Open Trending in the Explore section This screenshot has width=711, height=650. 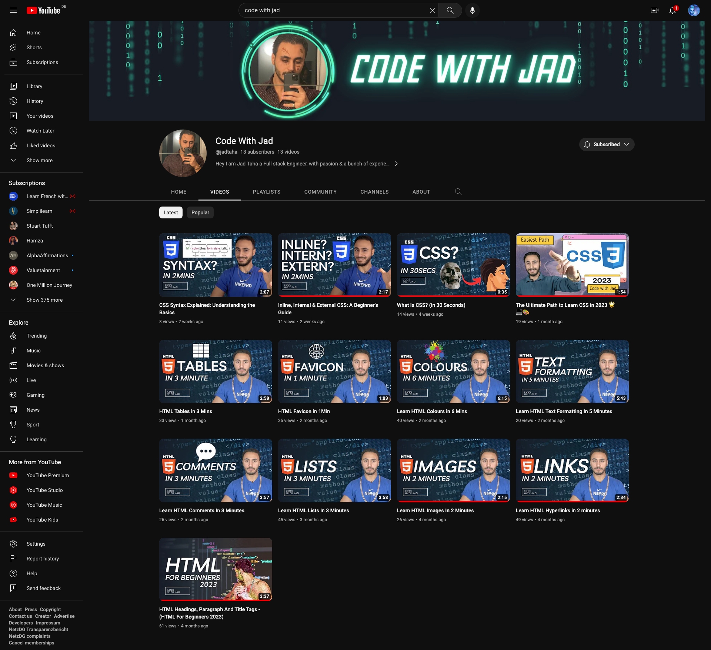click(37, 336)
